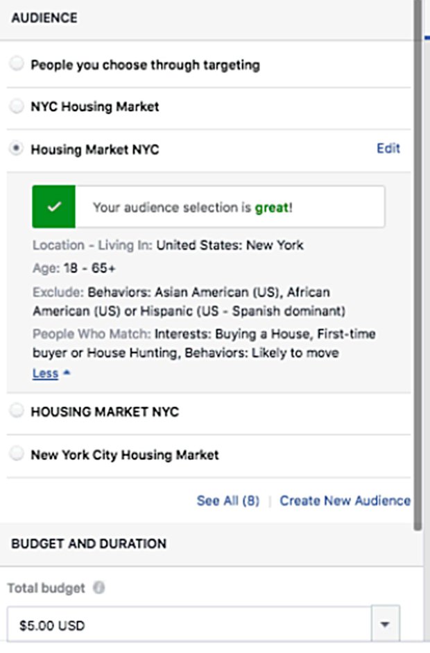Click the AUDIENCE section header
The image size is (430, 653).
click(x=44, y=19)
